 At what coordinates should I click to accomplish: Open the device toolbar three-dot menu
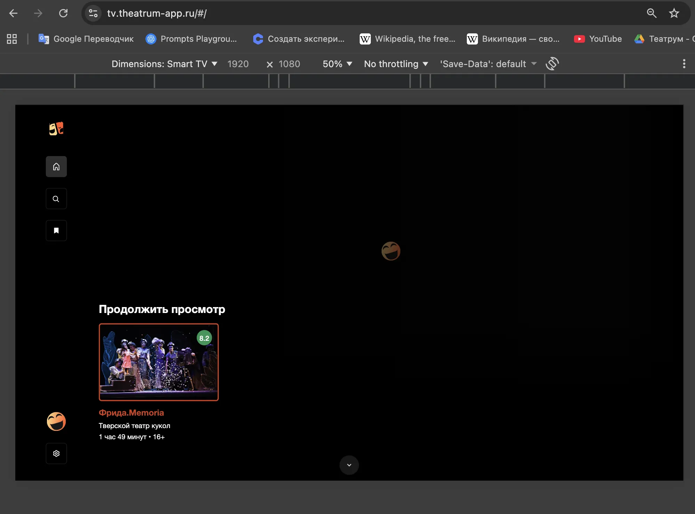pyautogui.click(x=684, y=64)
